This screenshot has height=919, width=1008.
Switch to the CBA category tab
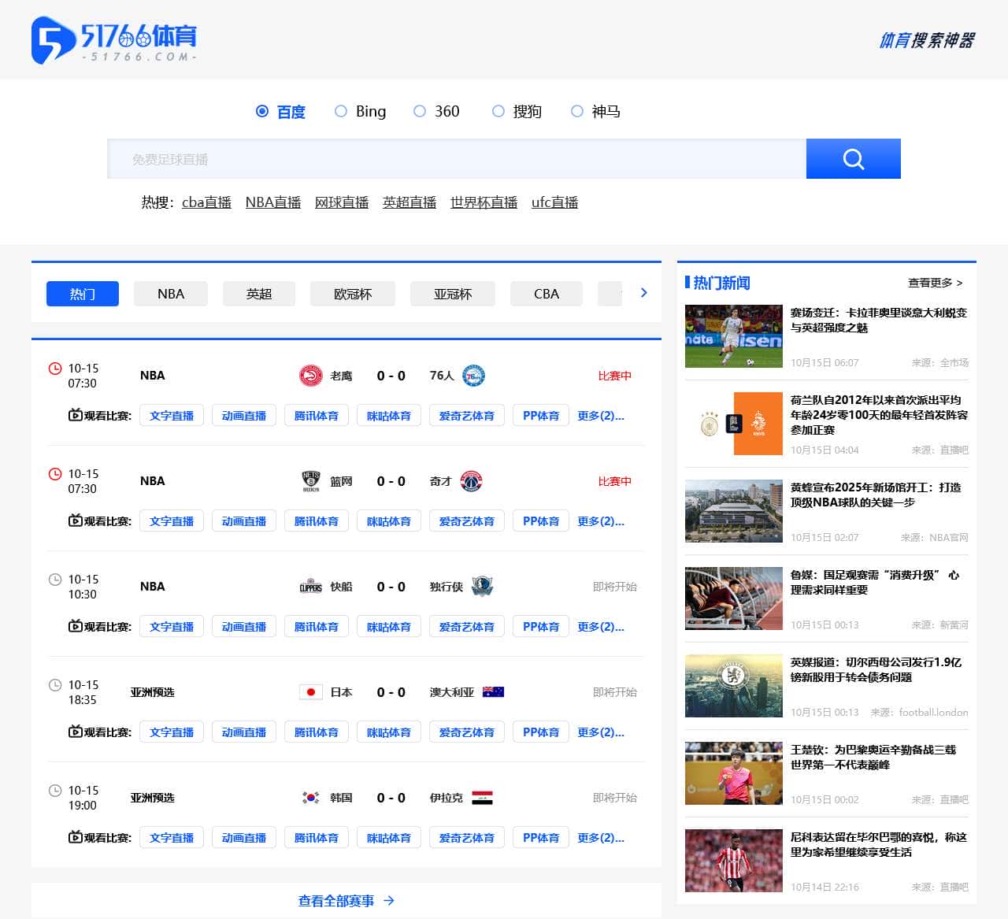click(x=547, y=294)
